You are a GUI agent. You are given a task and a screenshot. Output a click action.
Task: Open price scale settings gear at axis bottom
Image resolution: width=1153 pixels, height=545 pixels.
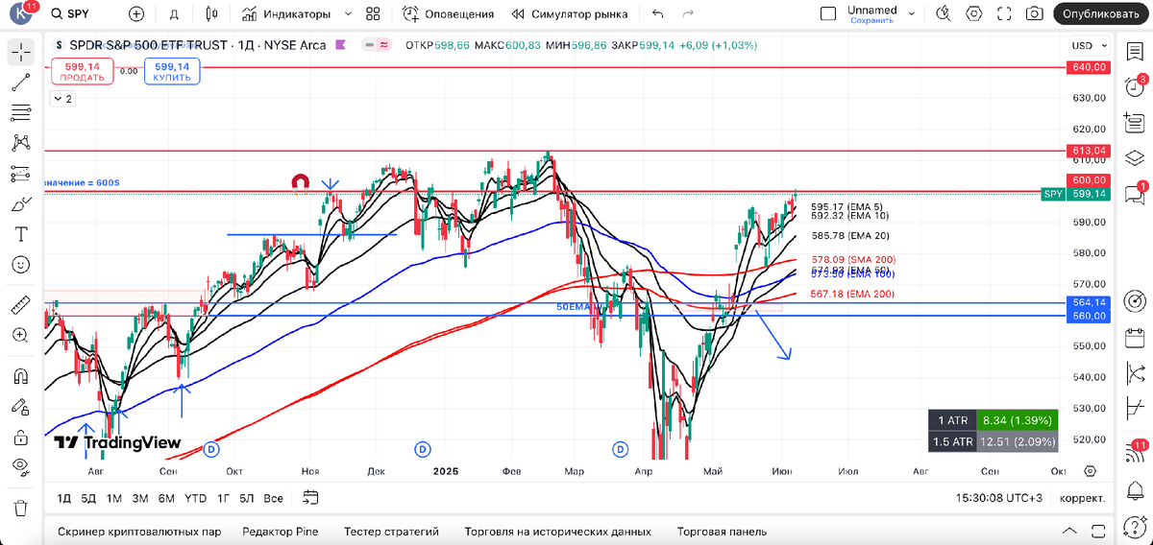tap(1090, 471)
